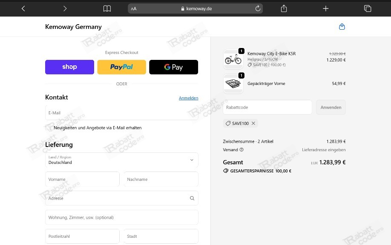Reload the kemoway.de page

[258, 8]
